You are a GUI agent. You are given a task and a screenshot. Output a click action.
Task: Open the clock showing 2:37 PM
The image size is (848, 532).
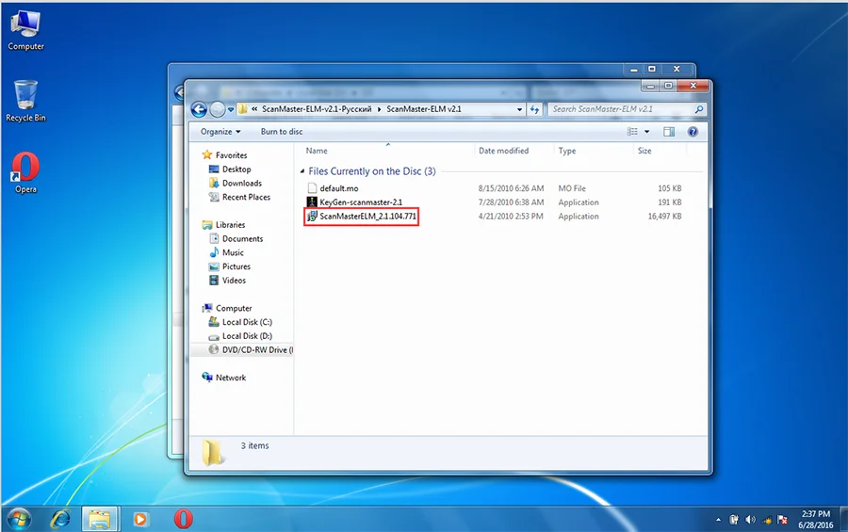pyautogui.click(x=816, y=520)
